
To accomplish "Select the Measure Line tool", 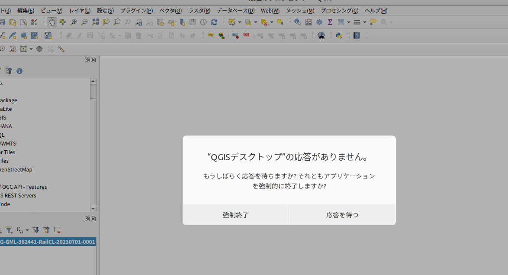I will coord(357,22).
